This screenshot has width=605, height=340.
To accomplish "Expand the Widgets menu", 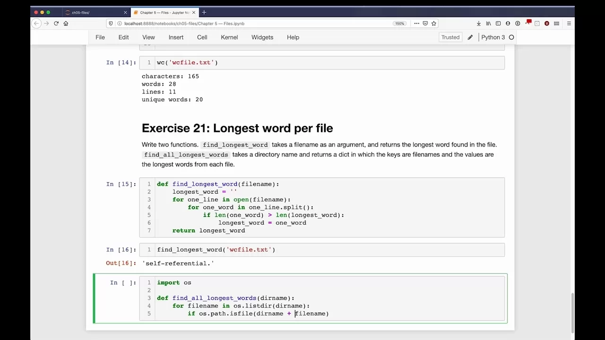I will point(262,37).
